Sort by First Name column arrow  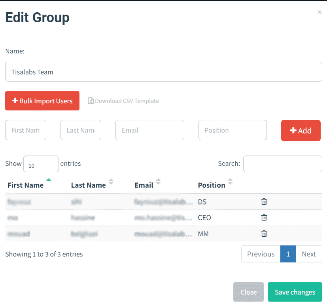(x=49, y=180)
